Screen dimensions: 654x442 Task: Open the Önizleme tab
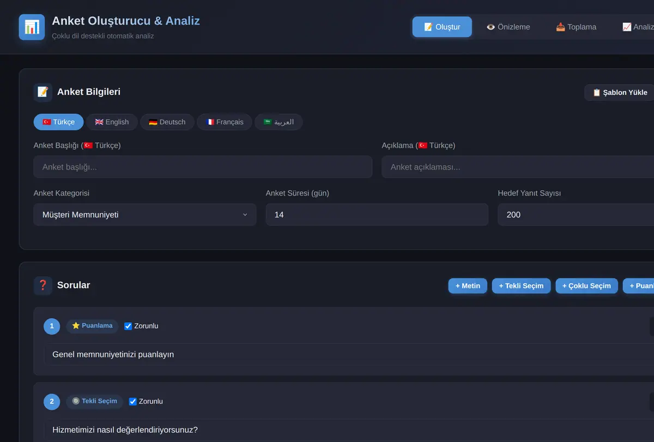[x=508, y=27]
